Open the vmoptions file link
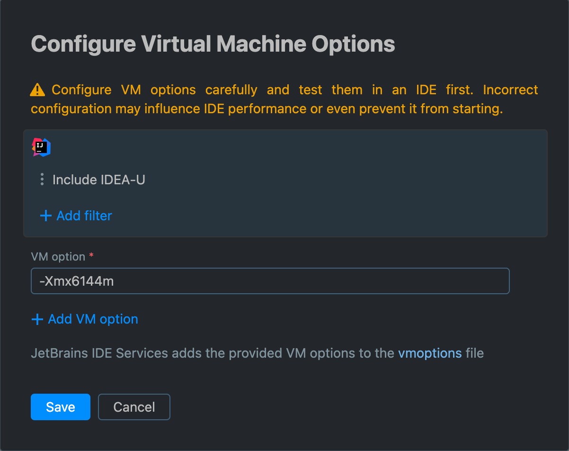The height and width of the screenshot is (451, 569). [x=430, y=353]
